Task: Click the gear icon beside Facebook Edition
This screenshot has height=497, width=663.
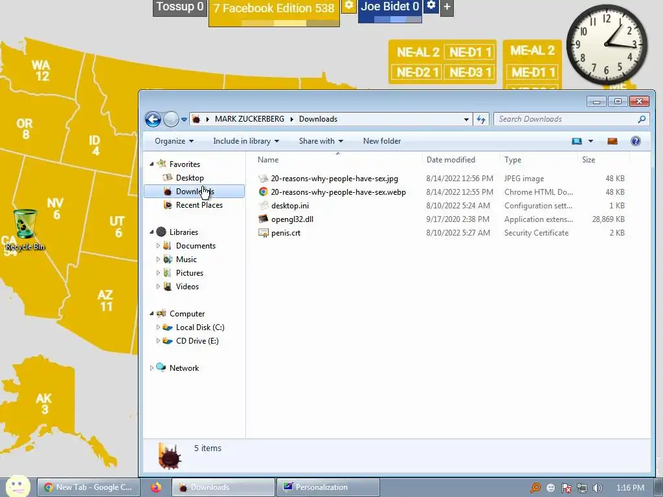Action: coord(349,5)
